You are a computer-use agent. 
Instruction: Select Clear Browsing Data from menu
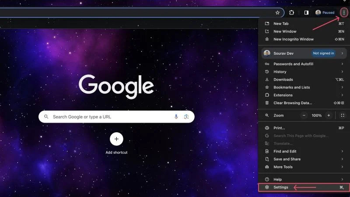(x=304, y=103)
